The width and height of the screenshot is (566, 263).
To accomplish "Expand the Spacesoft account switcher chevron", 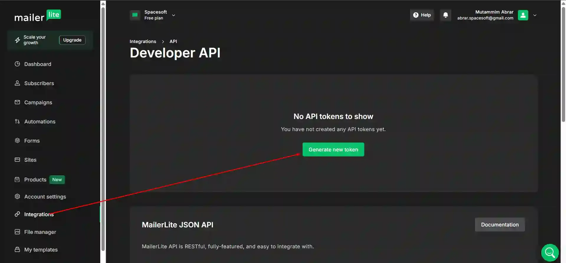I will 173,15.
